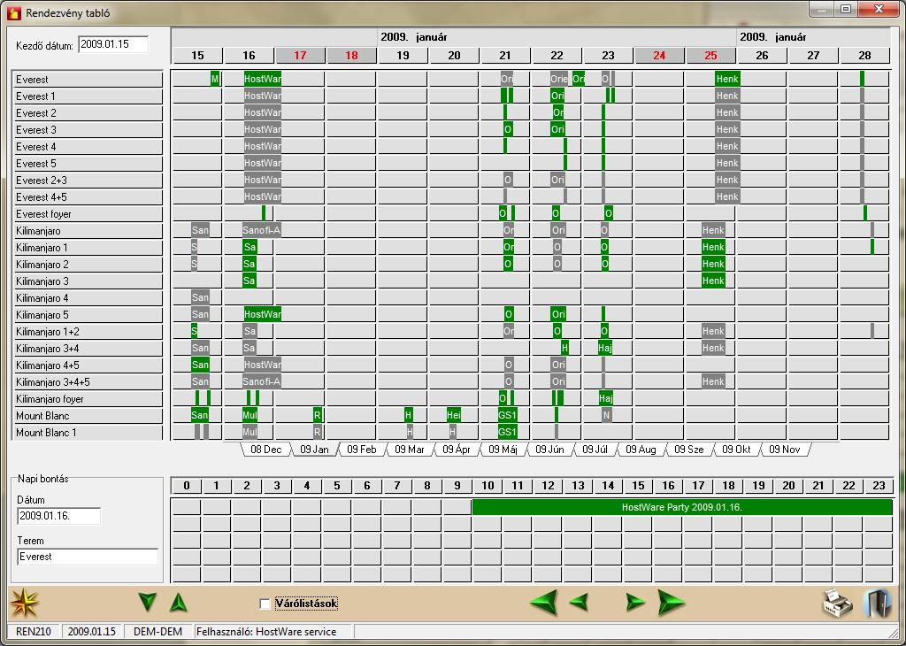Switch to the 09 Júl month tab
This screenshot has height=646, width=906.
[595, 450]
